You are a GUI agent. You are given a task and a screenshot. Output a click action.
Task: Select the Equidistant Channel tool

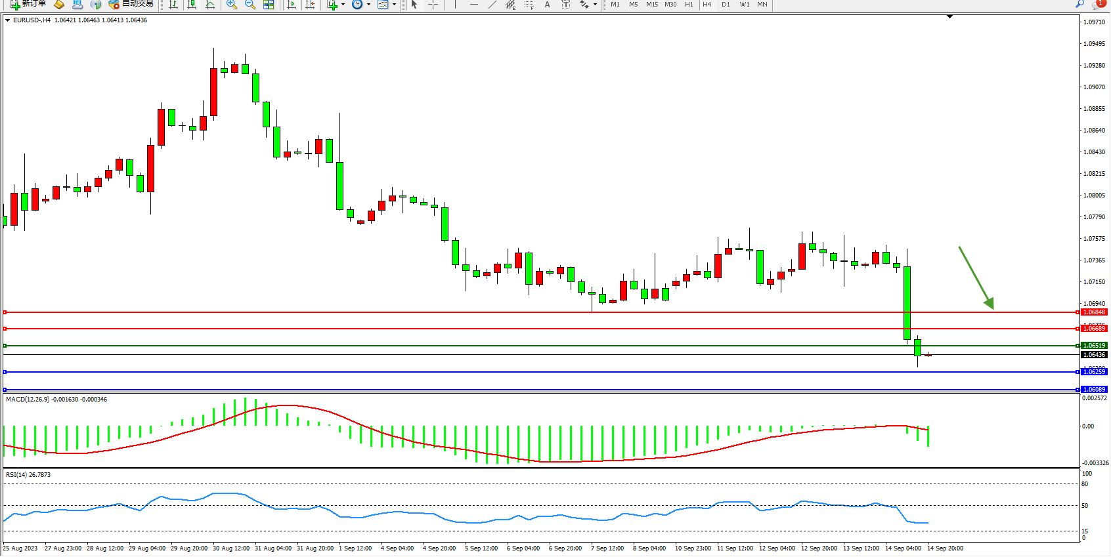(510, 5)
